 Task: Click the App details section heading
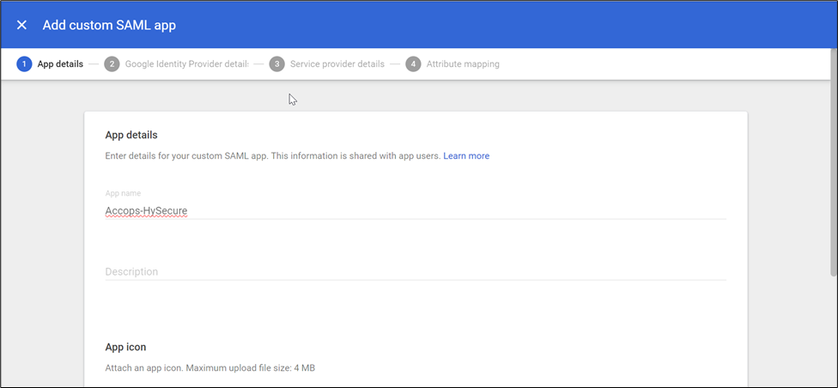[x=131, y=135]
